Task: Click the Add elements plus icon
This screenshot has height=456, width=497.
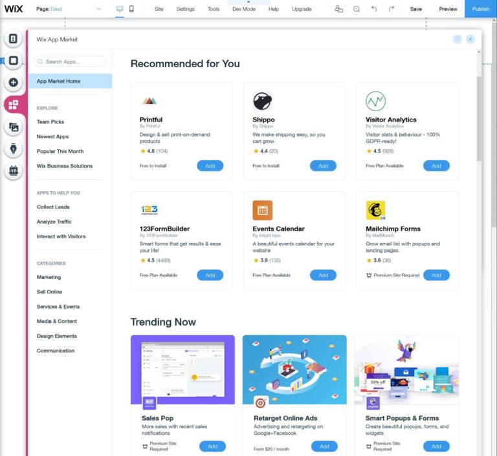Action: 13,82
